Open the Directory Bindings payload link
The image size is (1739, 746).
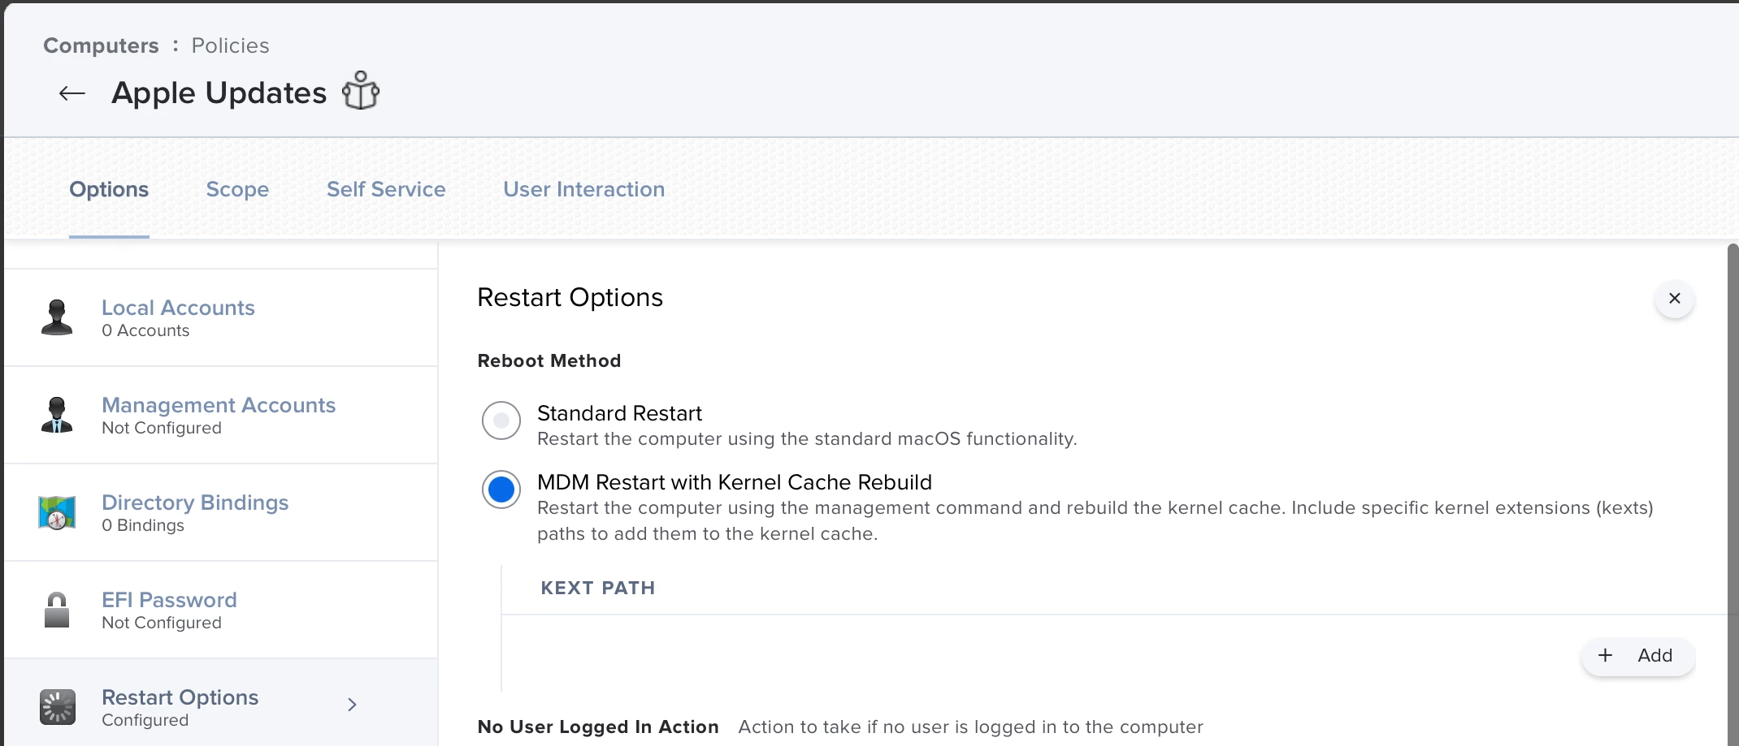point(195,502)
